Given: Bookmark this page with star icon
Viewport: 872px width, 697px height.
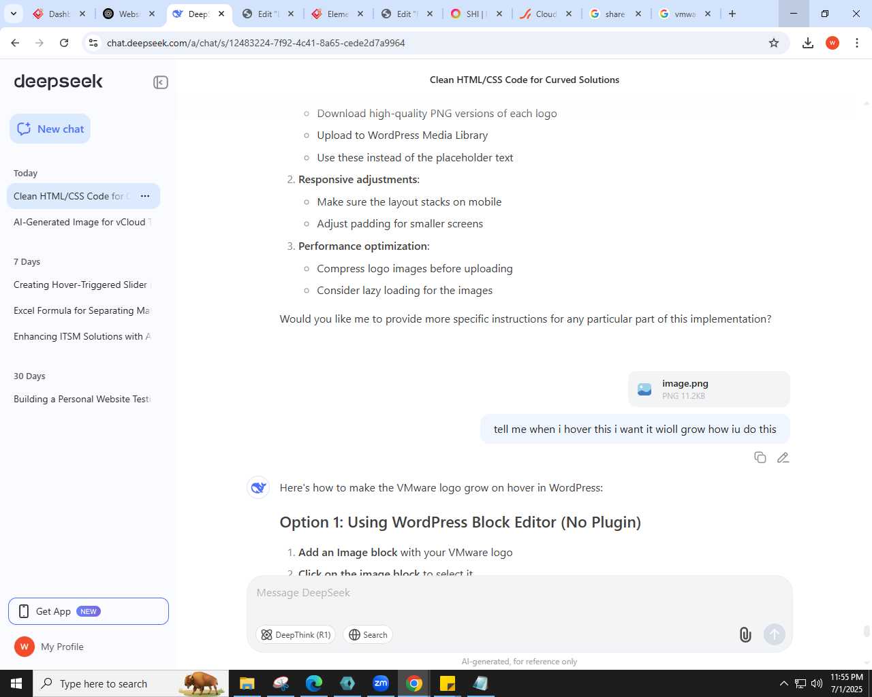Looking at the screenshot, I should pos(774,43).
